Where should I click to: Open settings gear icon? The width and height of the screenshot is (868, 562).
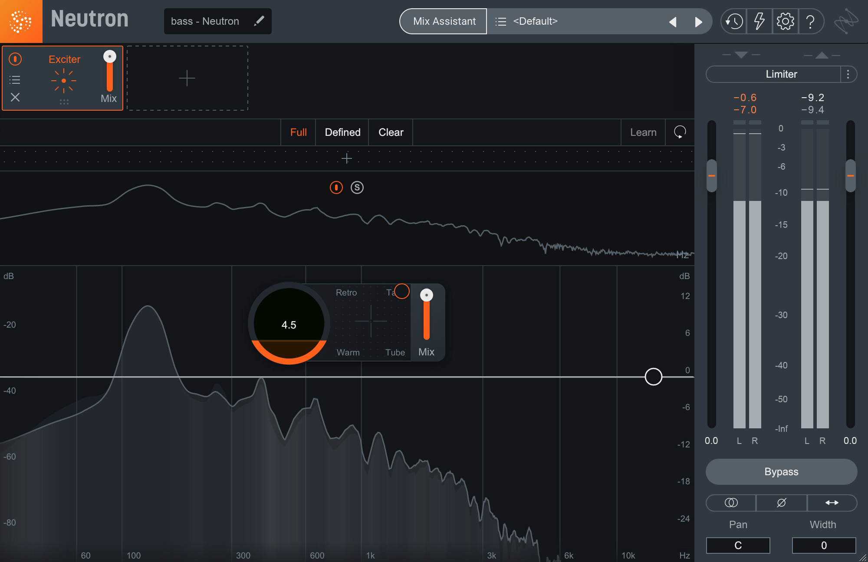pyautogui.click(x=785, y=21)
